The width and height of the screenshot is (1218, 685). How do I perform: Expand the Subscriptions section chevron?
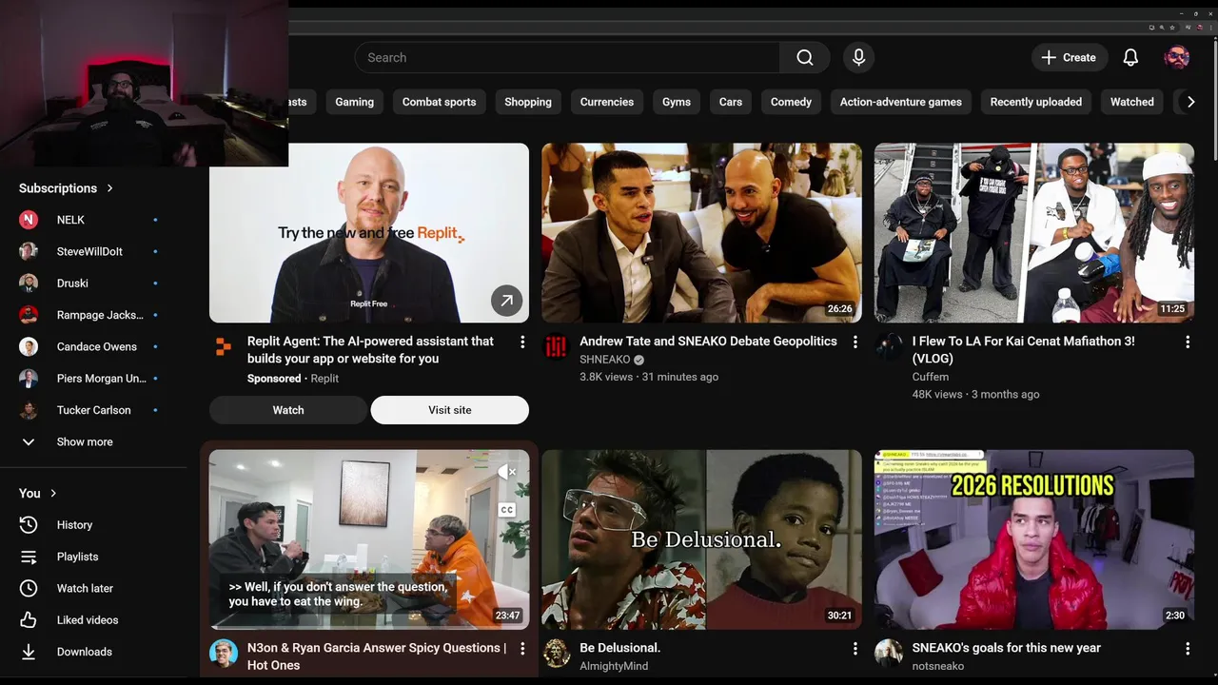109,188
